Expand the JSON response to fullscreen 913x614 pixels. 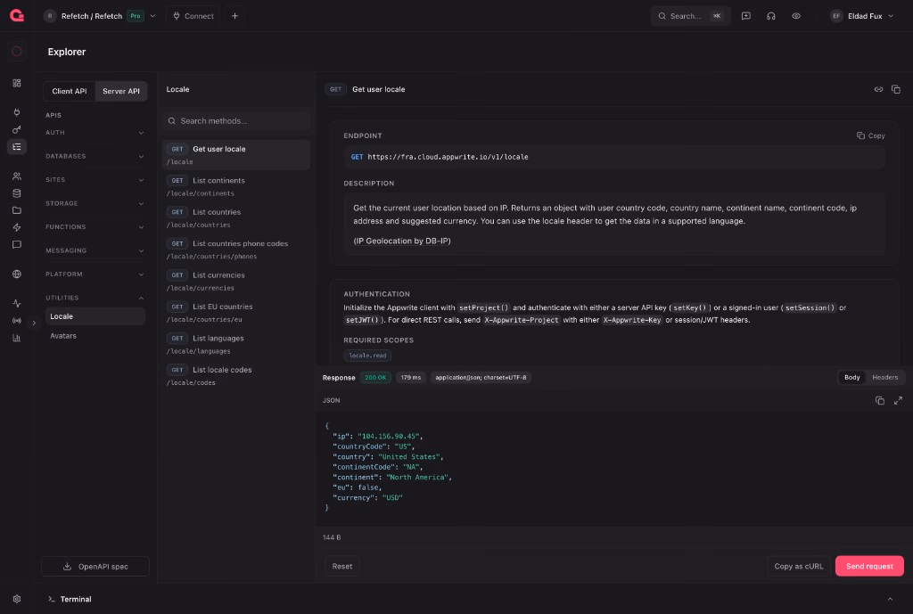pos(899,400)
